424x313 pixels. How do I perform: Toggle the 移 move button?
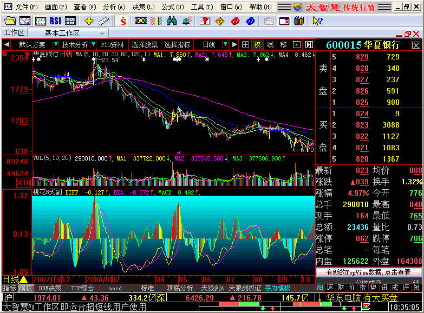pyautogui.click(x=283, y=44)
